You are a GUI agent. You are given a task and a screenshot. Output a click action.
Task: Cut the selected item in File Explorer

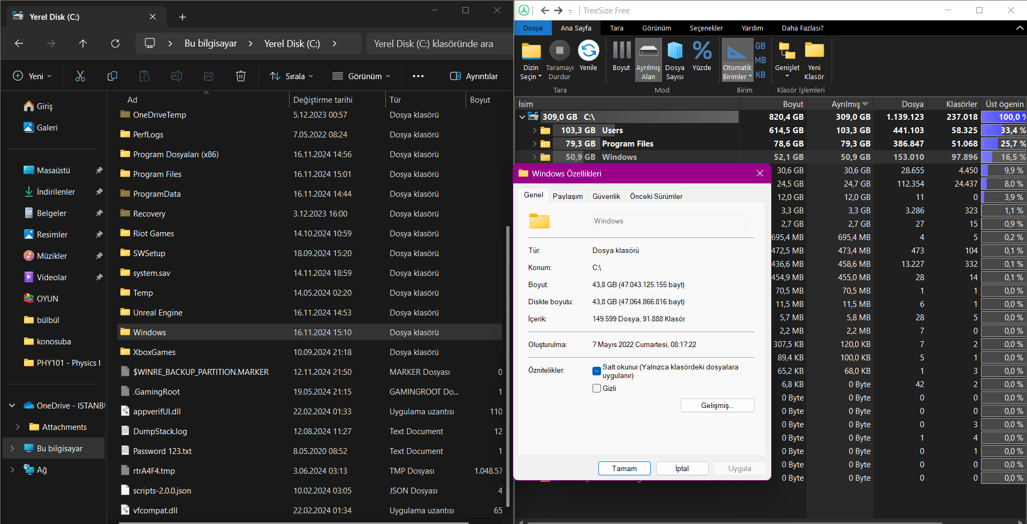(x=80, y=76)
